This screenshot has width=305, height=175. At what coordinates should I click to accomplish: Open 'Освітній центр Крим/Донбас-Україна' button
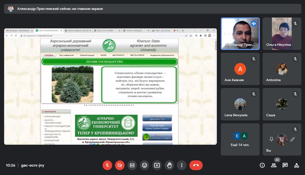tap(157, 127)
